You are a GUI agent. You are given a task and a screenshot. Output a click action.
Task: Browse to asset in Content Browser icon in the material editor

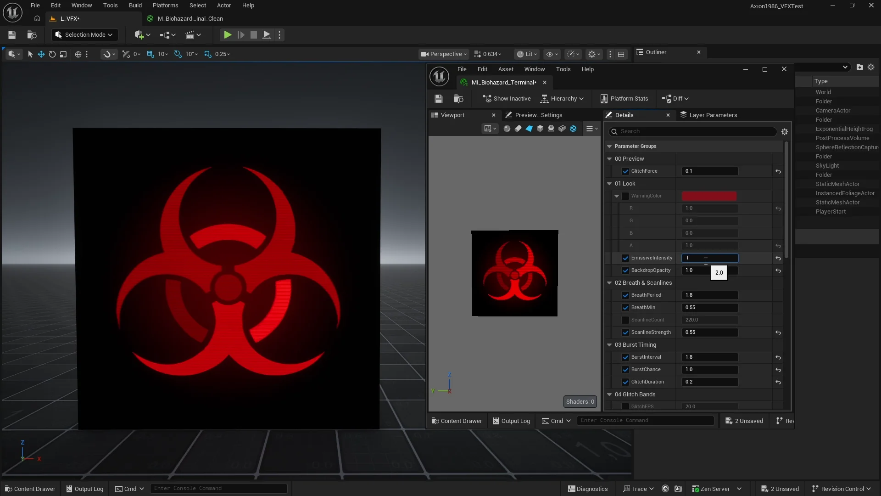point(458,99)
